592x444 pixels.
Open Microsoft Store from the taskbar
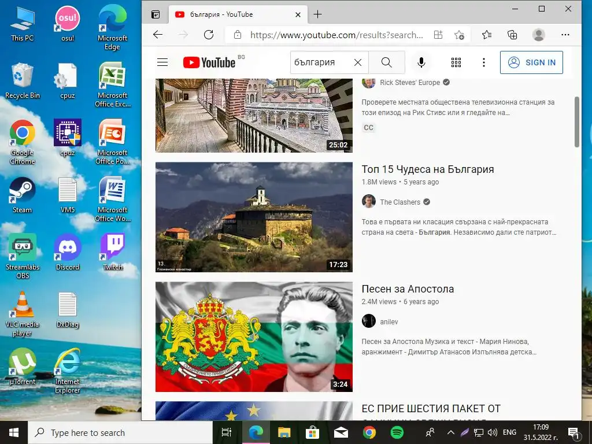point(312,432)
